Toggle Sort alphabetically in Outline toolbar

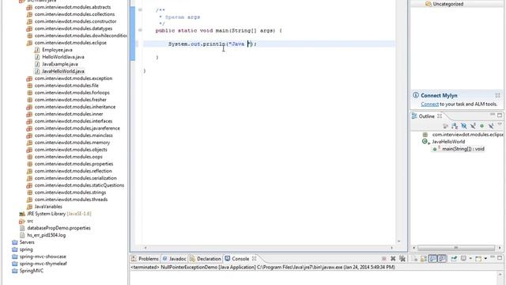point(455,126)
